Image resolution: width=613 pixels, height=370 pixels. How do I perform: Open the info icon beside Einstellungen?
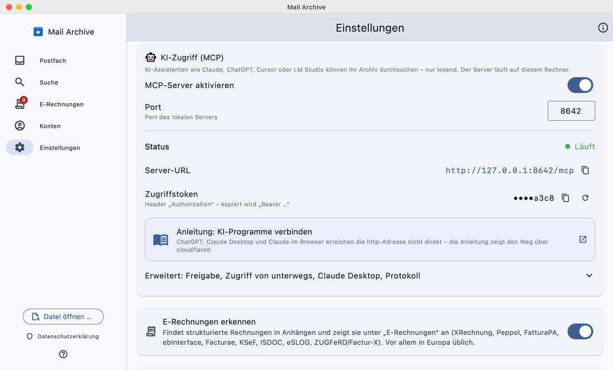(x=603, y=28)
